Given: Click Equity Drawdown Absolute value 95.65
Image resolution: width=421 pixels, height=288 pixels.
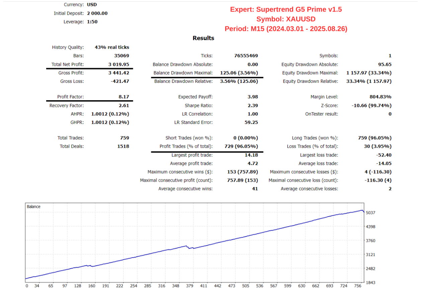Looking at the screenshot, I should 385,64.
